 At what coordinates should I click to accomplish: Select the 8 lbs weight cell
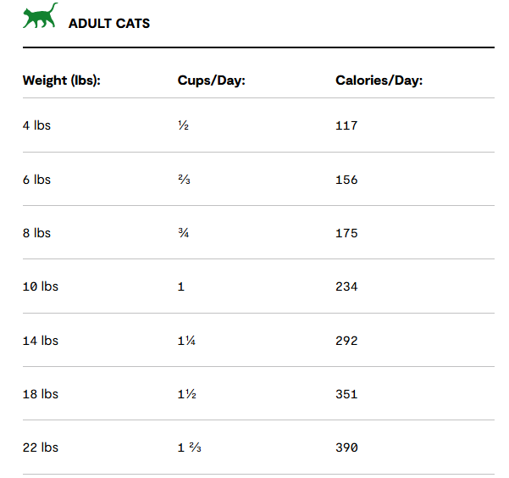36,233
